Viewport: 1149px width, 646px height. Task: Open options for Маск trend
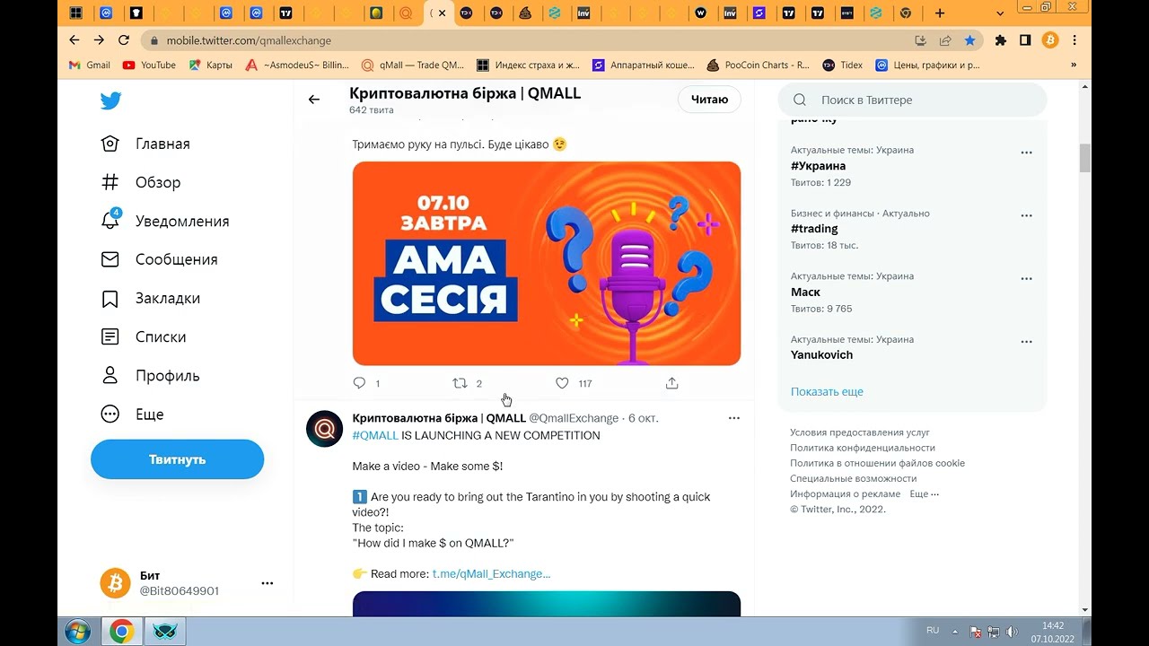(x=1027, y=279)
